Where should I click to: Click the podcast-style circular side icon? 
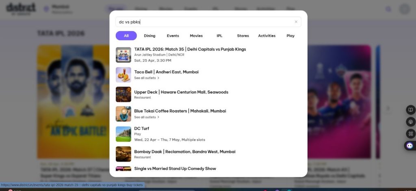tap(411, 122)
